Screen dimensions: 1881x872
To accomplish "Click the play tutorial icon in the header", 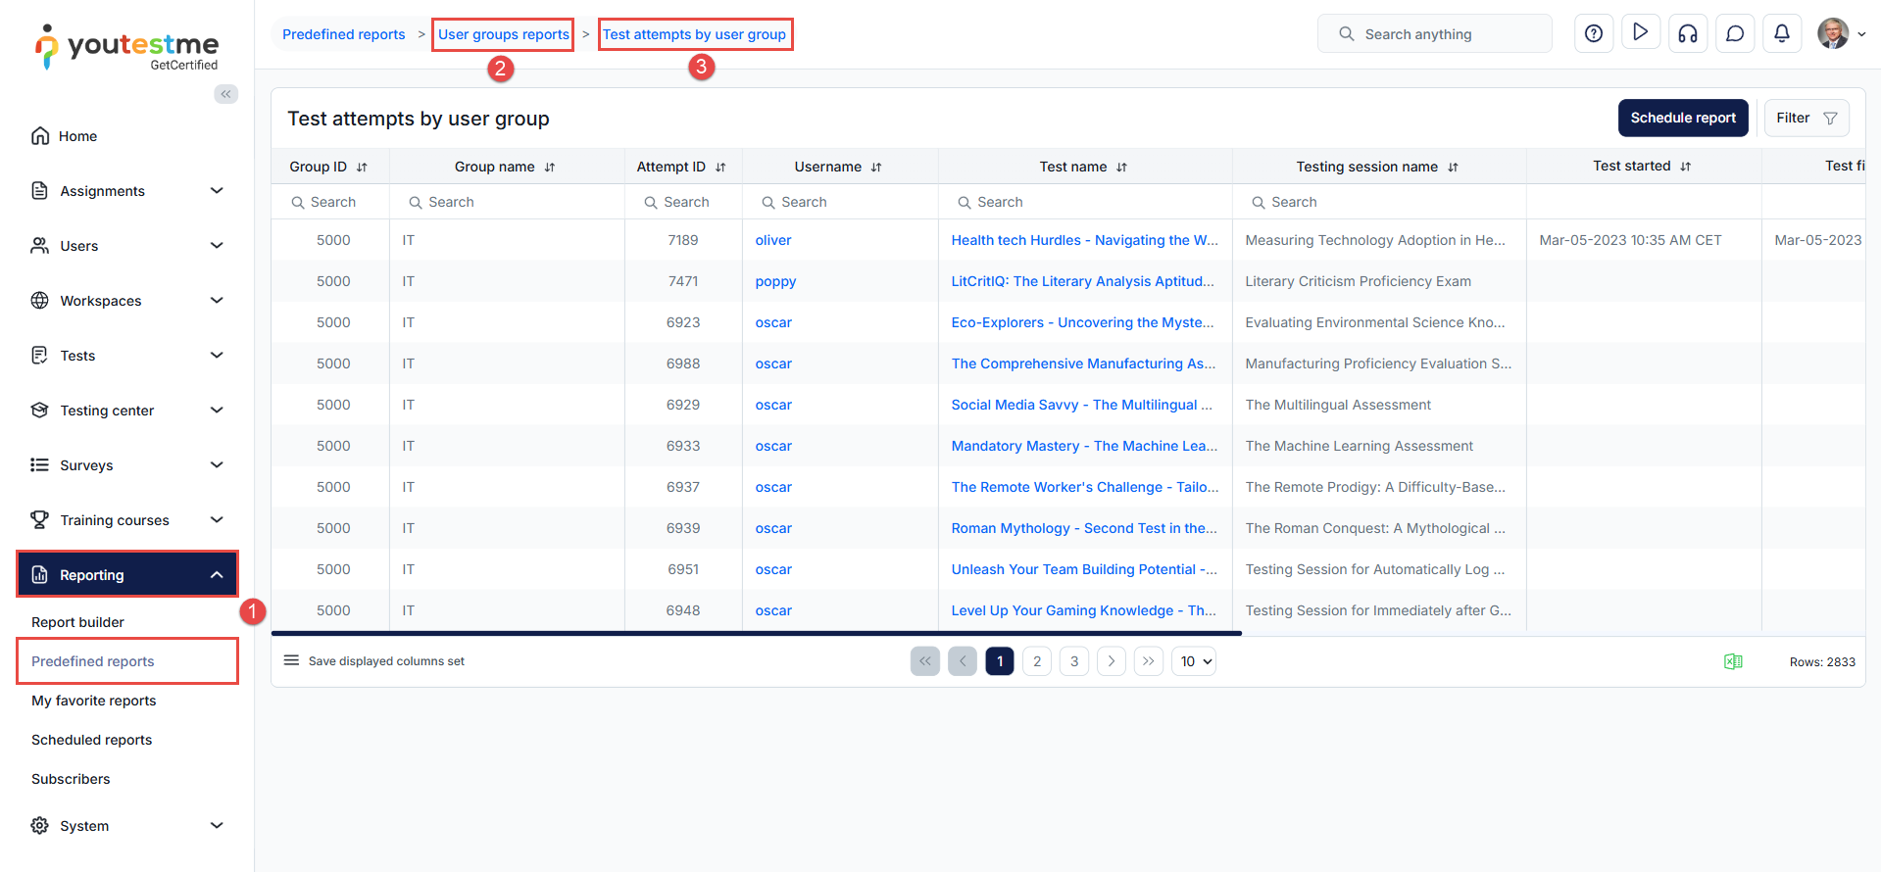I will (x=1641, y=33).
